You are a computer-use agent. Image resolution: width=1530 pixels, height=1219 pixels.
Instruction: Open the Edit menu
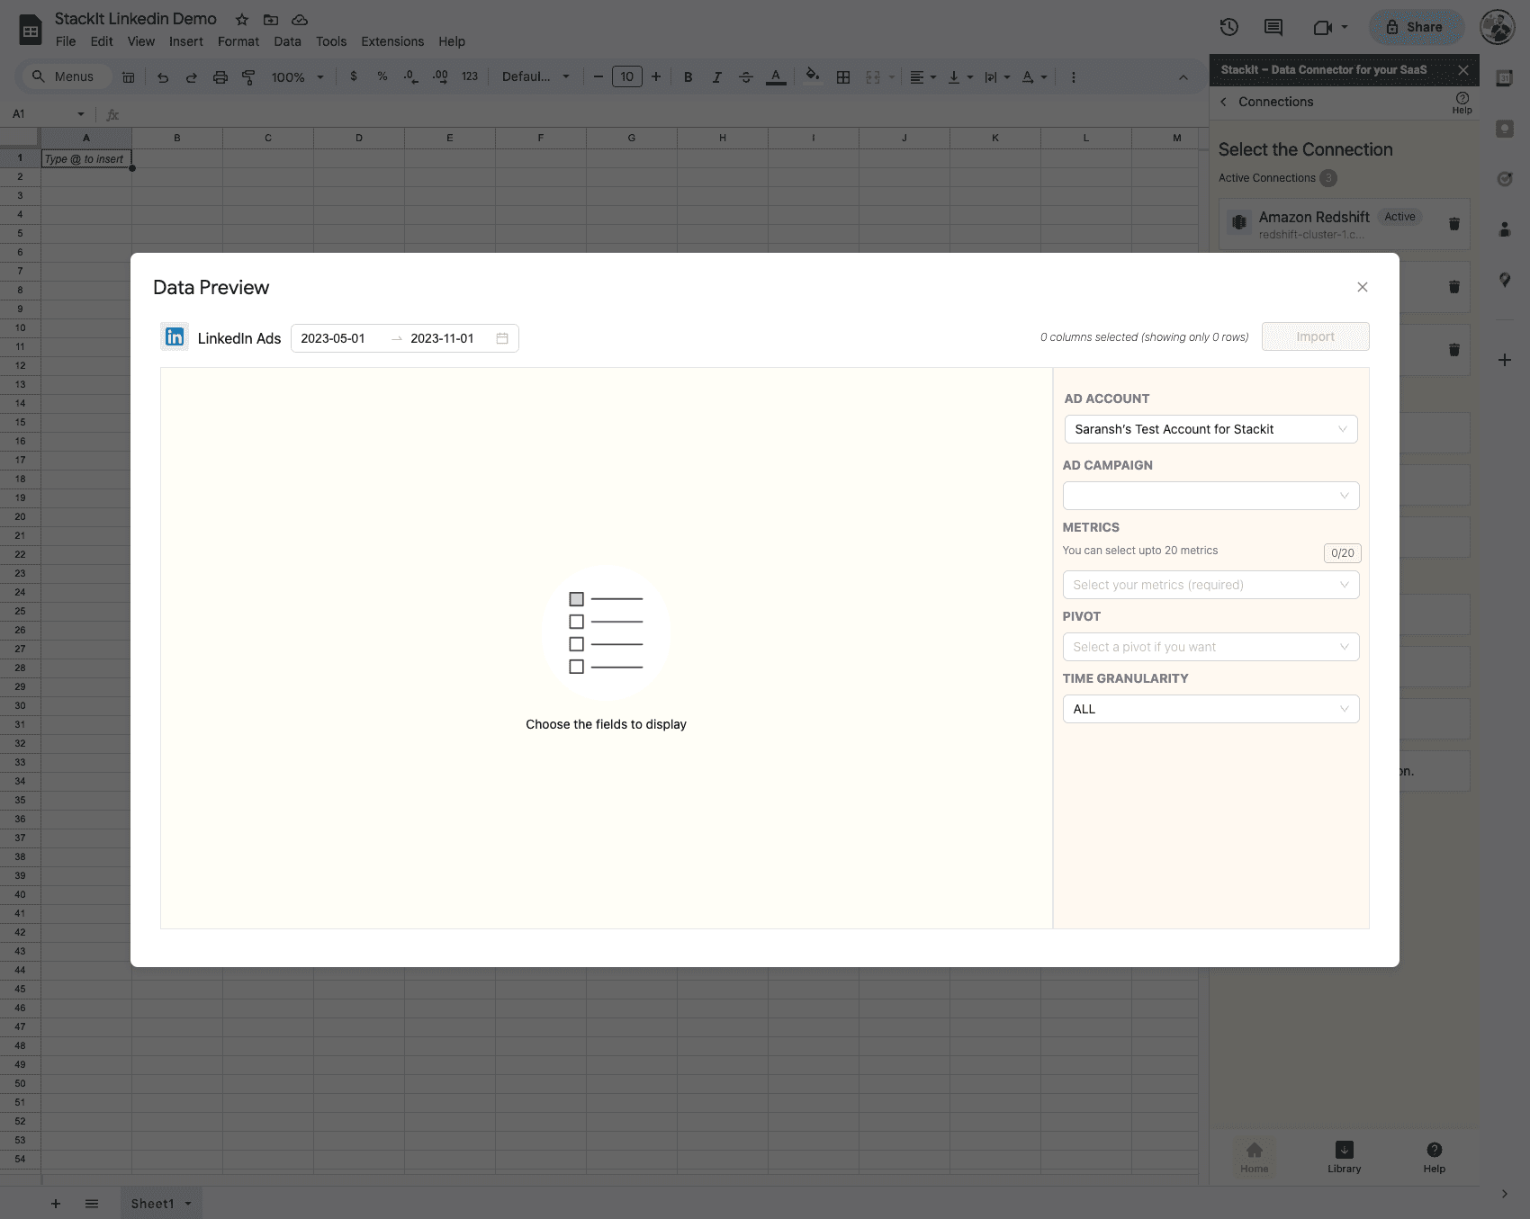102,41
